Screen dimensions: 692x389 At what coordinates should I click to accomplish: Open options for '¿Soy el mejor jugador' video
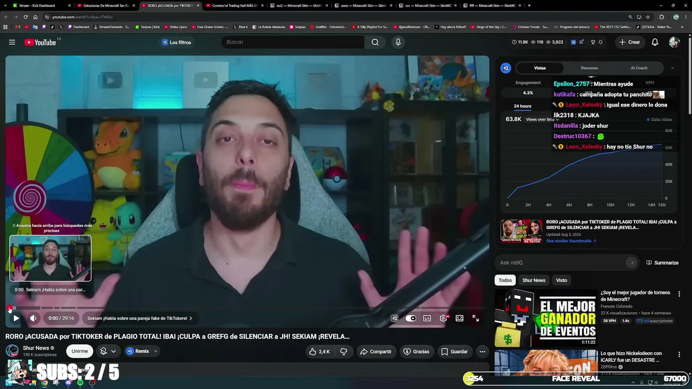point(679,294)
